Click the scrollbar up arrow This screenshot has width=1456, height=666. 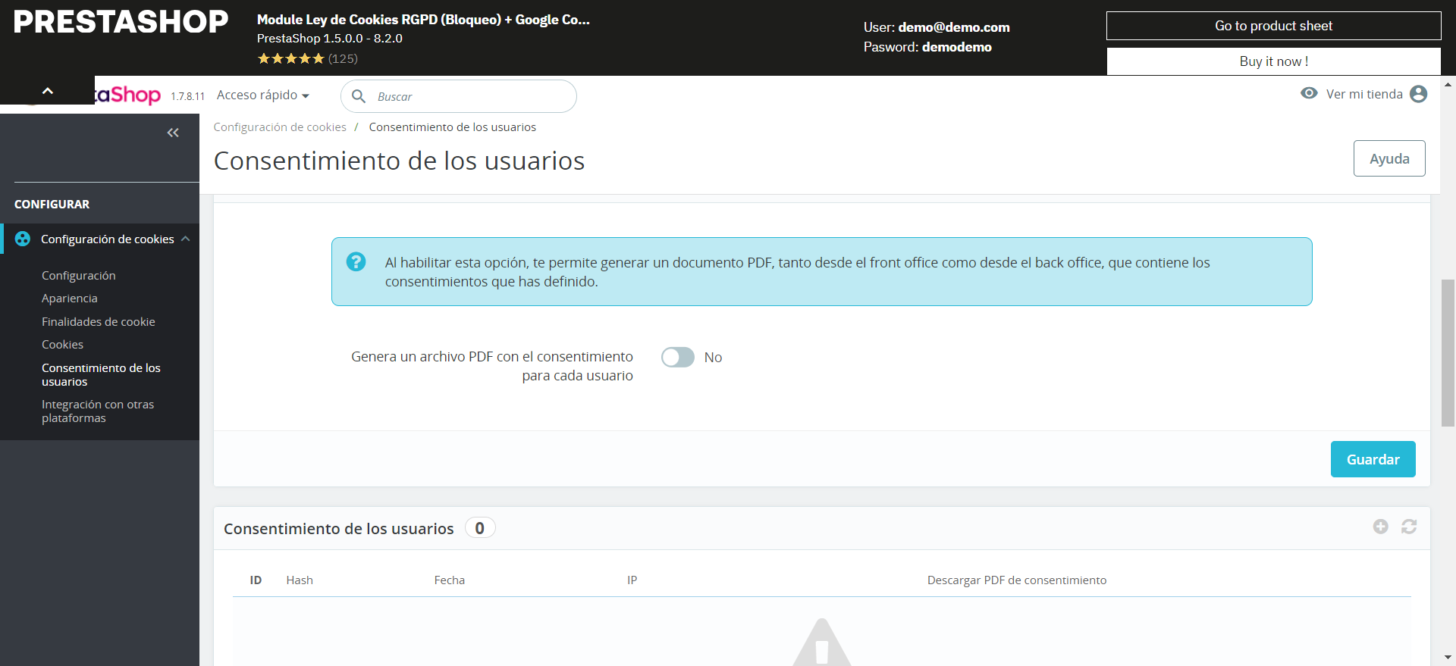pyautogui.click(x=1448, y=84)
